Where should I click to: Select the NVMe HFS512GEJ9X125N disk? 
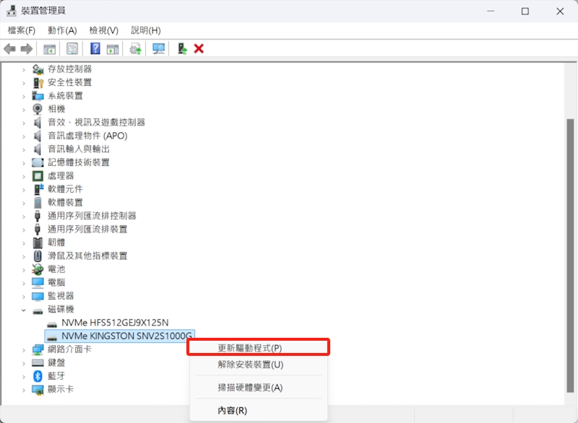tap(115, 323)
